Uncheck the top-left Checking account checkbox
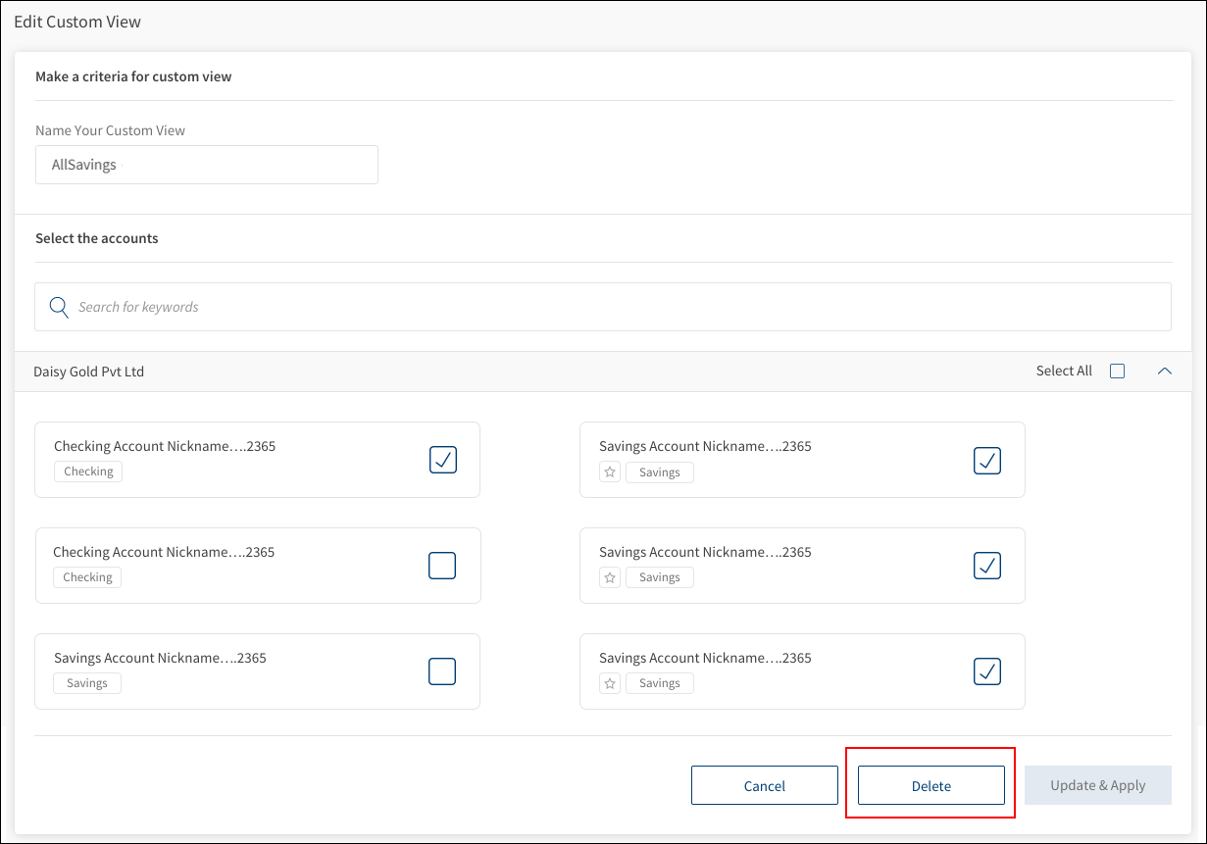 443,460
